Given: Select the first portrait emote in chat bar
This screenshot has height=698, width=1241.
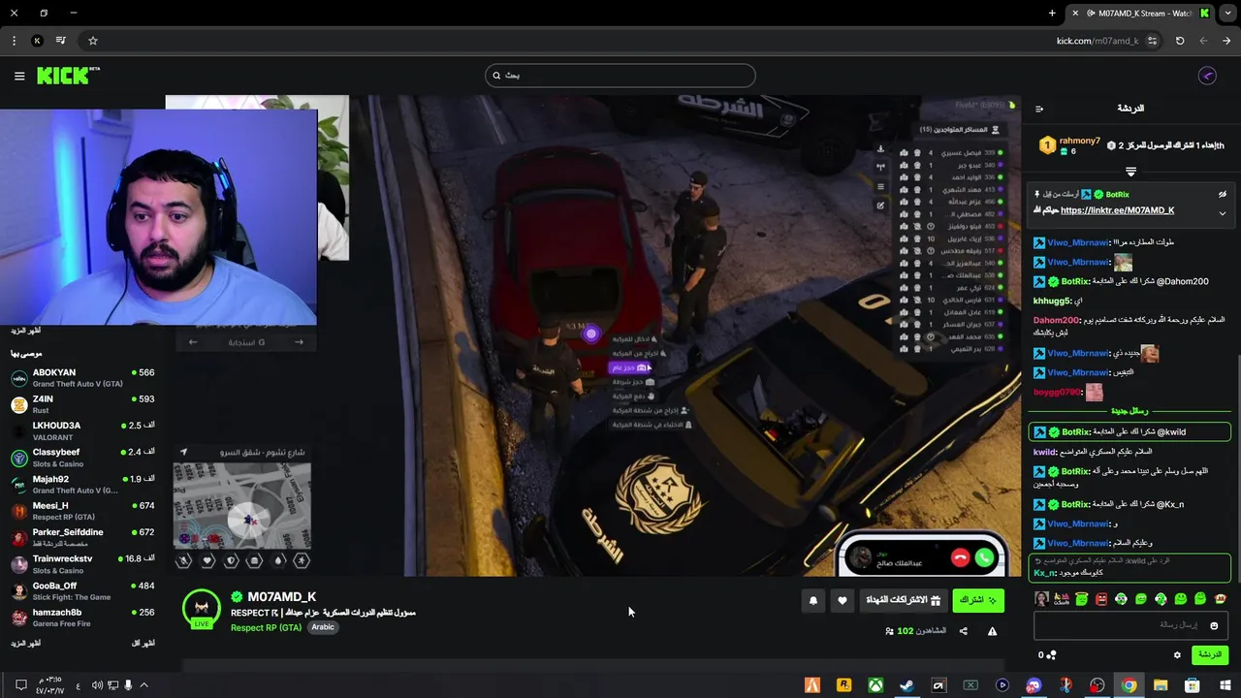Looking at the screenshot, I should point(1042,599).
